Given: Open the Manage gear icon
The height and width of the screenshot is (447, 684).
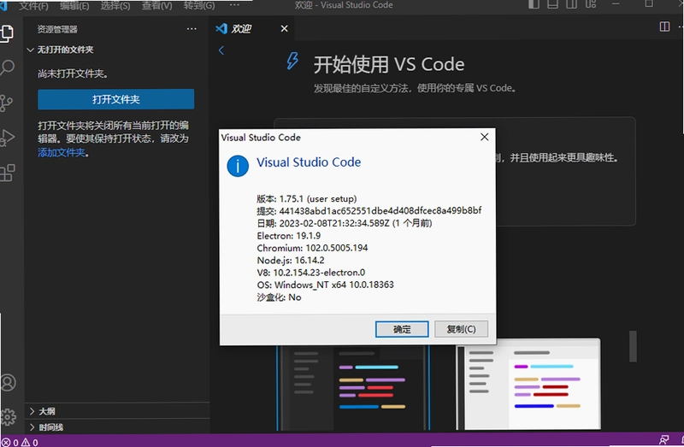Looking at the screenshot, I should [x=8, y=417].
